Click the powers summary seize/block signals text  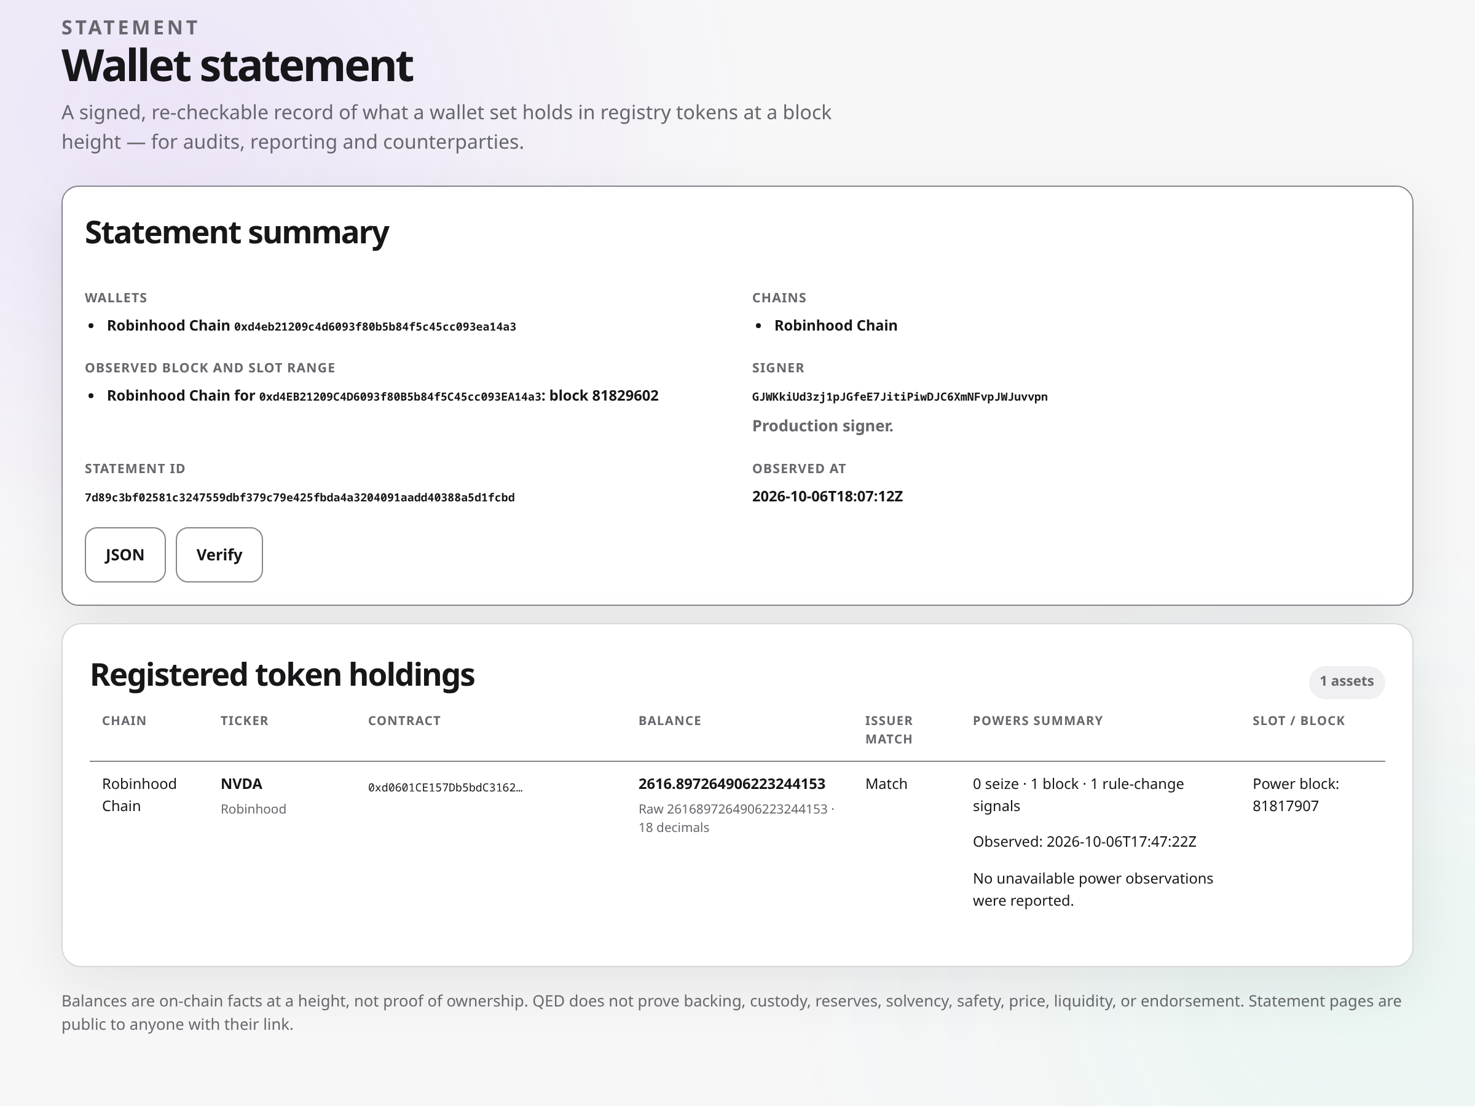tap(1078, 794)
